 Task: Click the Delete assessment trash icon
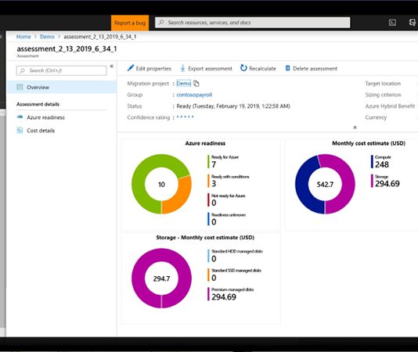pyautogui.click(x=287, y=68)
